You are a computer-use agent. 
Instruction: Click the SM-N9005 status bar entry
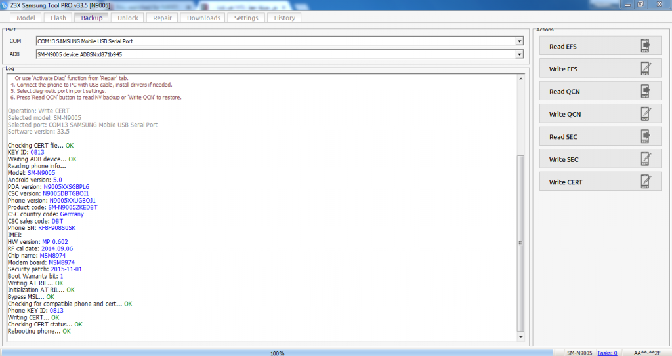(x=579, y=353)
